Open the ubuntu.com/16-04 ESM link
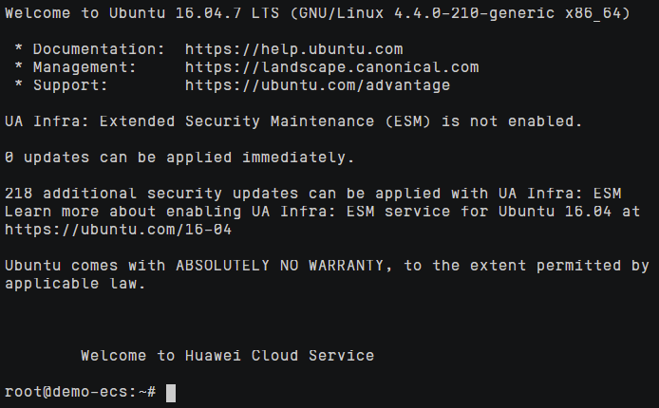Image resolution: width=659 pixels, height=408 pixels. [118, 230]
